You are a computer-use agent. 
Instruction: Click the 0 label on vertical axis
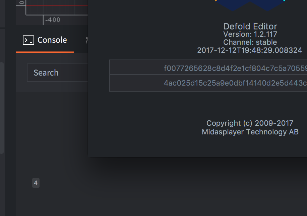pos(22,3)
